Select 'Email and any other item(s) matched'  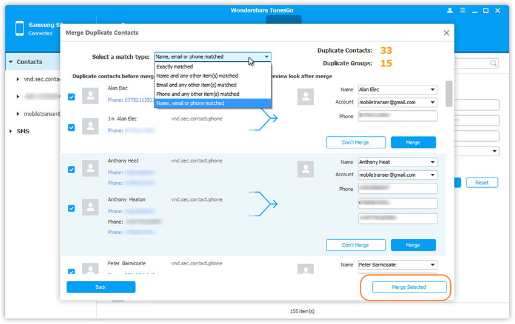pyautogui.click(x=213, y=85)
